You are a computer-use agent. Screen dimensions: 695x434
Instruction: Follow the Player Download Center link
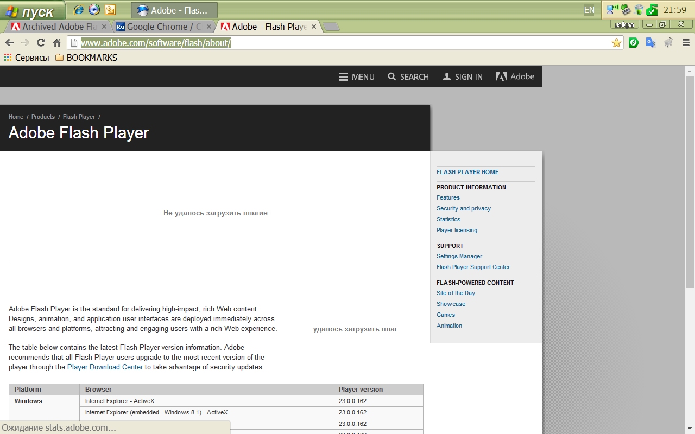click(105, 367)
